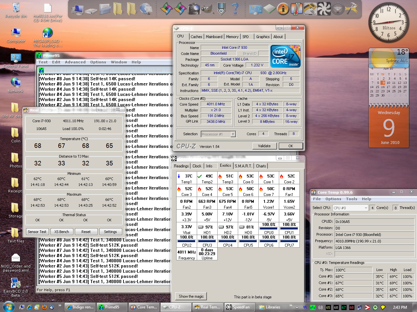417x312 pixels.
Task: Open the camera icon in the dock
Action: tap(194, 9)
